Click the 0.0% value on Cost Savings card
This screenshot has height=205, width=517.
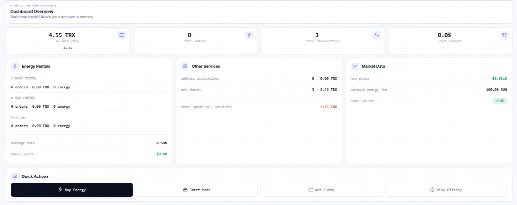pyautogui.click(x=444, y=35)
